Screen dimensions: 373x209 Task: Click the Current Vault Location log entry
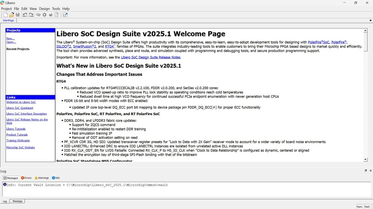(x=86, y=185)
